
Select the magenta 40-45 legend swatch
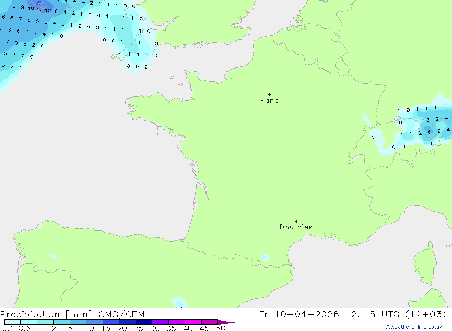click(193, 322)
